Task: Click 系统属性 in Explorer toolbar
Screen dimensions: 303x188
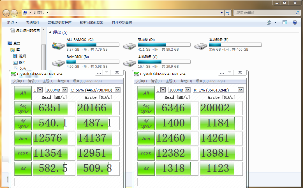Action: pos(33,23)
